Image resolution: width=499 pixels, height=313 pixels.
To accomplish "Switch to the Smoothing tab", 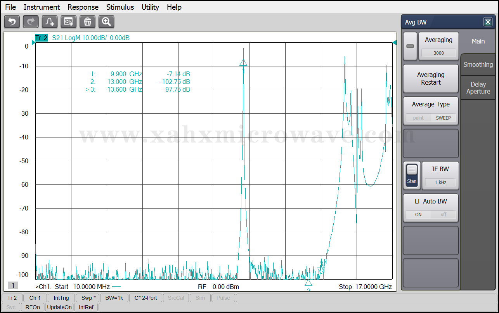I will (x=478, y=64).
